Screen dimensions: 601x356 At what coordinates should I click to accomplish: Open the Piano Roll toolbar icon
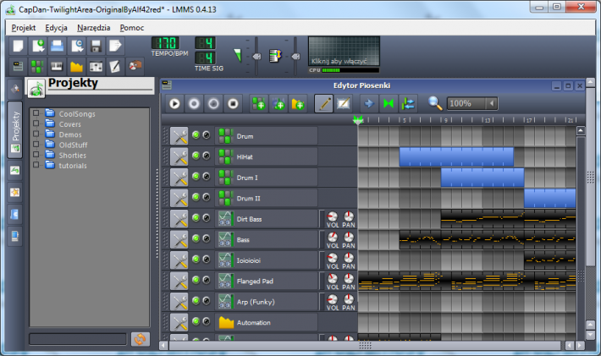coord(57,67)
